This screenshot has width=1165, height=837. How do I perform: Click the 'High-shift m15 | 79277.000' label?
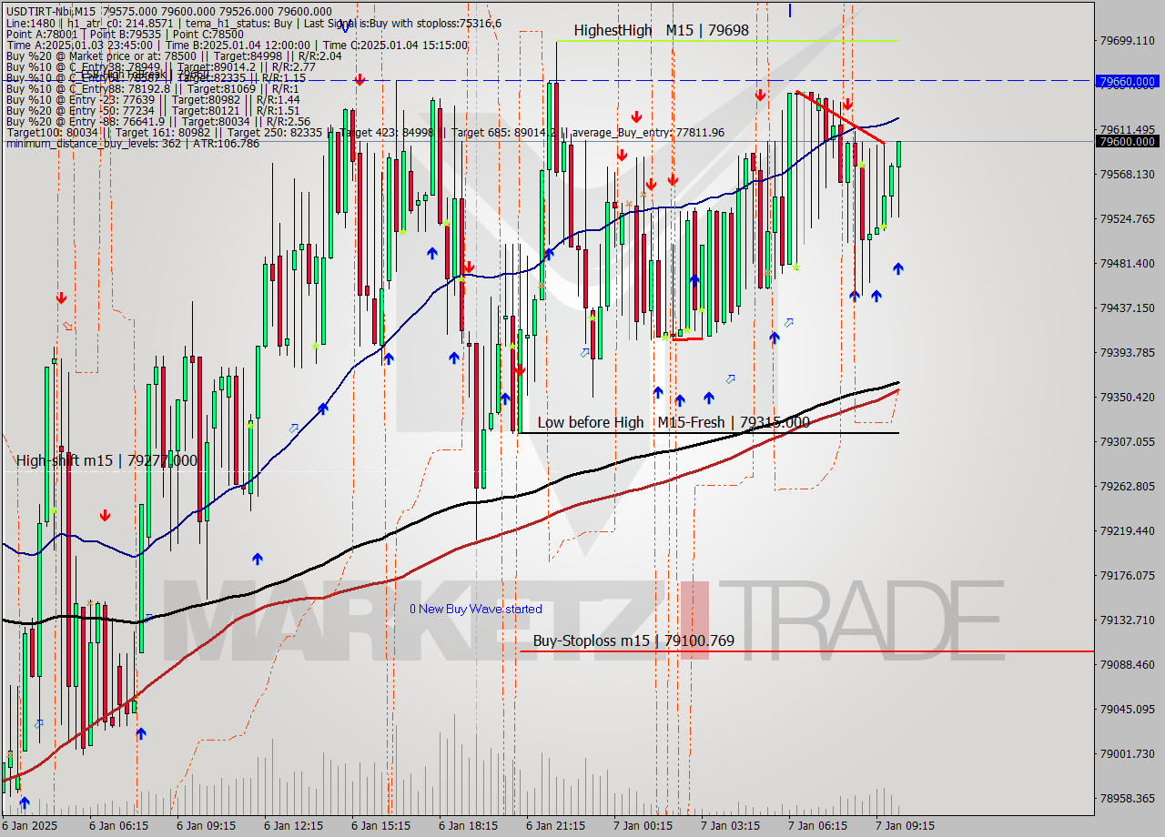[x=106, y=460]
